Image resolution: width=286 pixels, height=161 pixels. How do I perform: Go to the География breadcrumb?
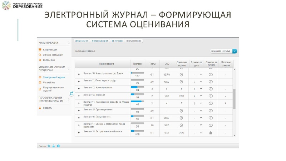pos(117,41)
